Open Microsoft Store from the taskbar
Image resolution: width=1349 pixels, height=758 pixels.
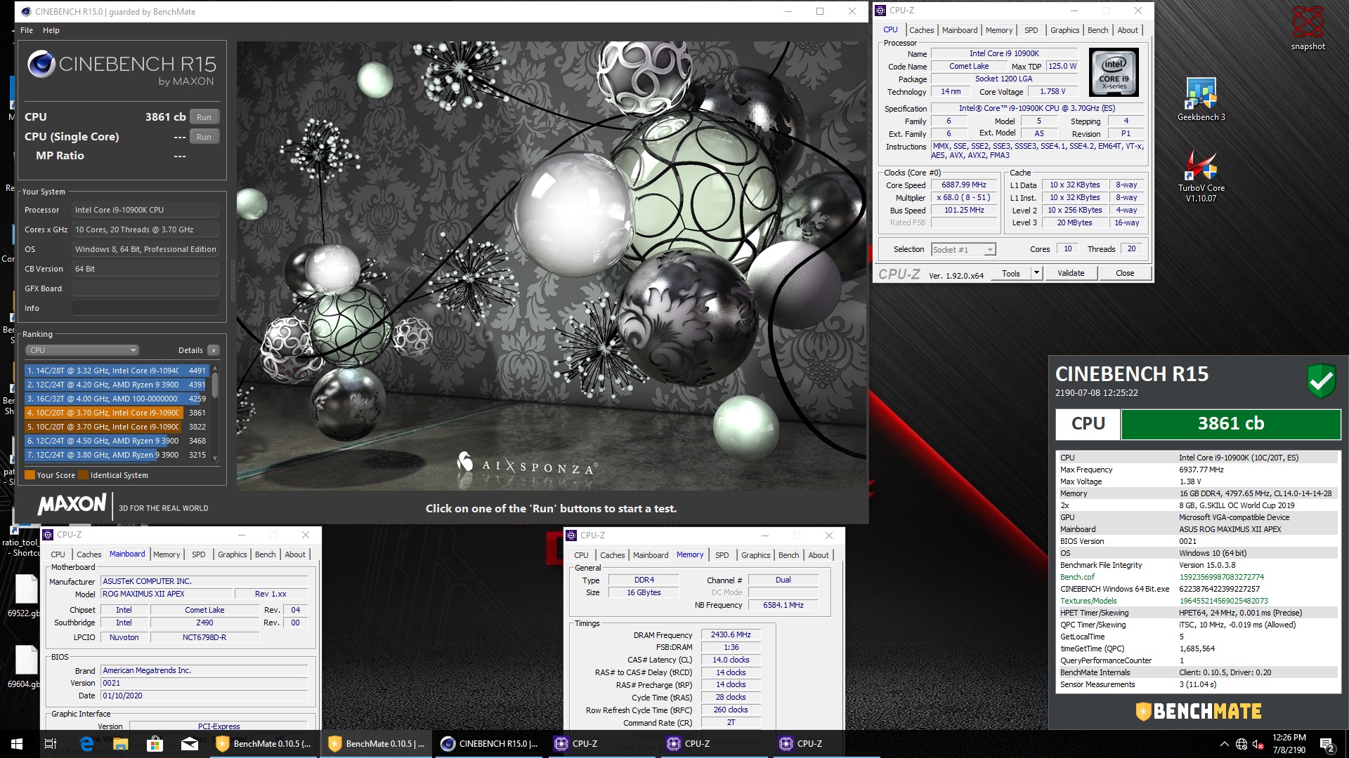pos(155,744)
